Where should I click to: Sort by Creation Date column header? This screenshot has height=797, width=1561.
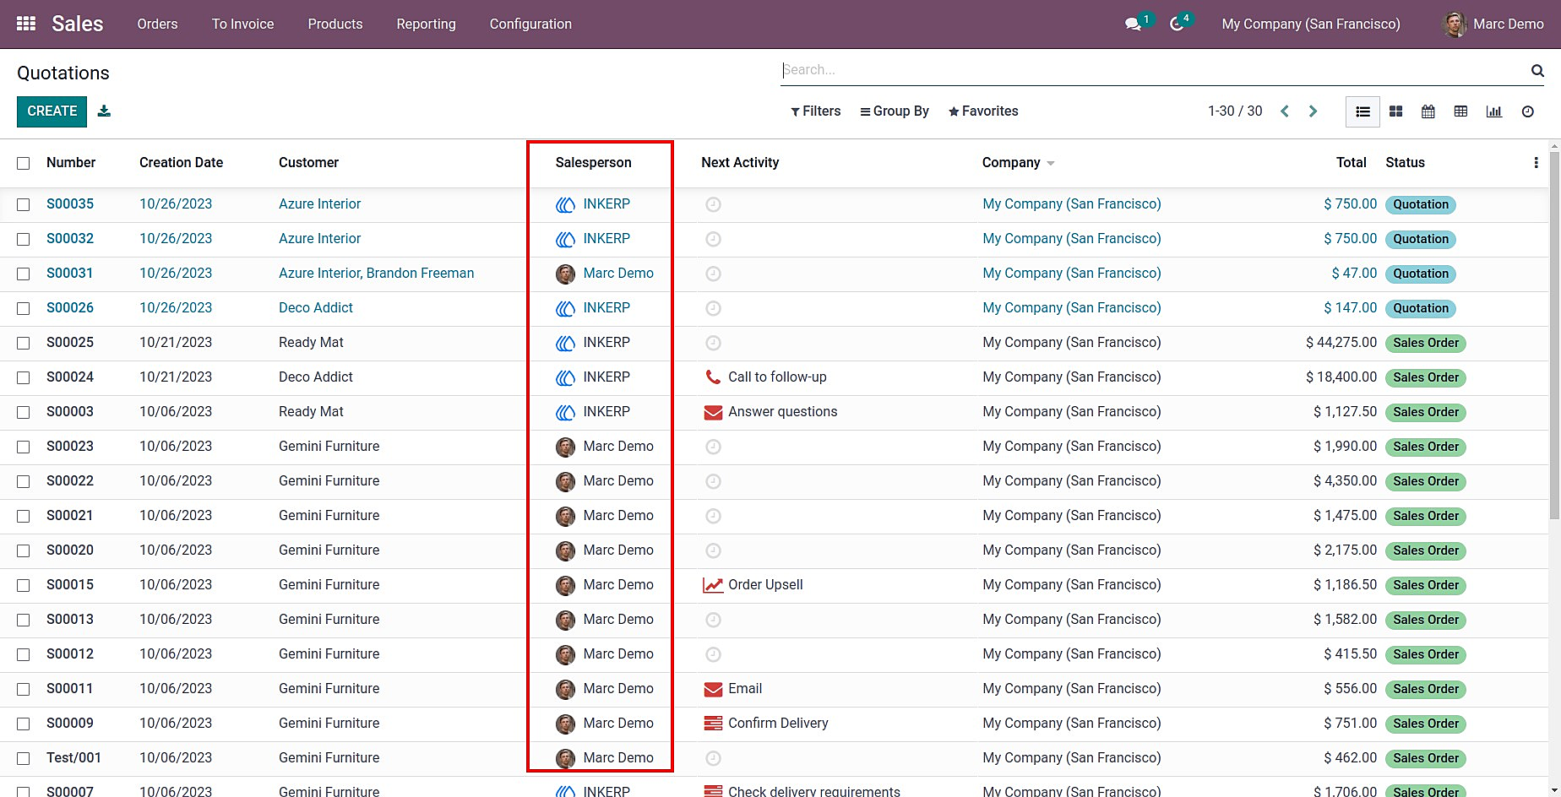(x=182, y=163)
